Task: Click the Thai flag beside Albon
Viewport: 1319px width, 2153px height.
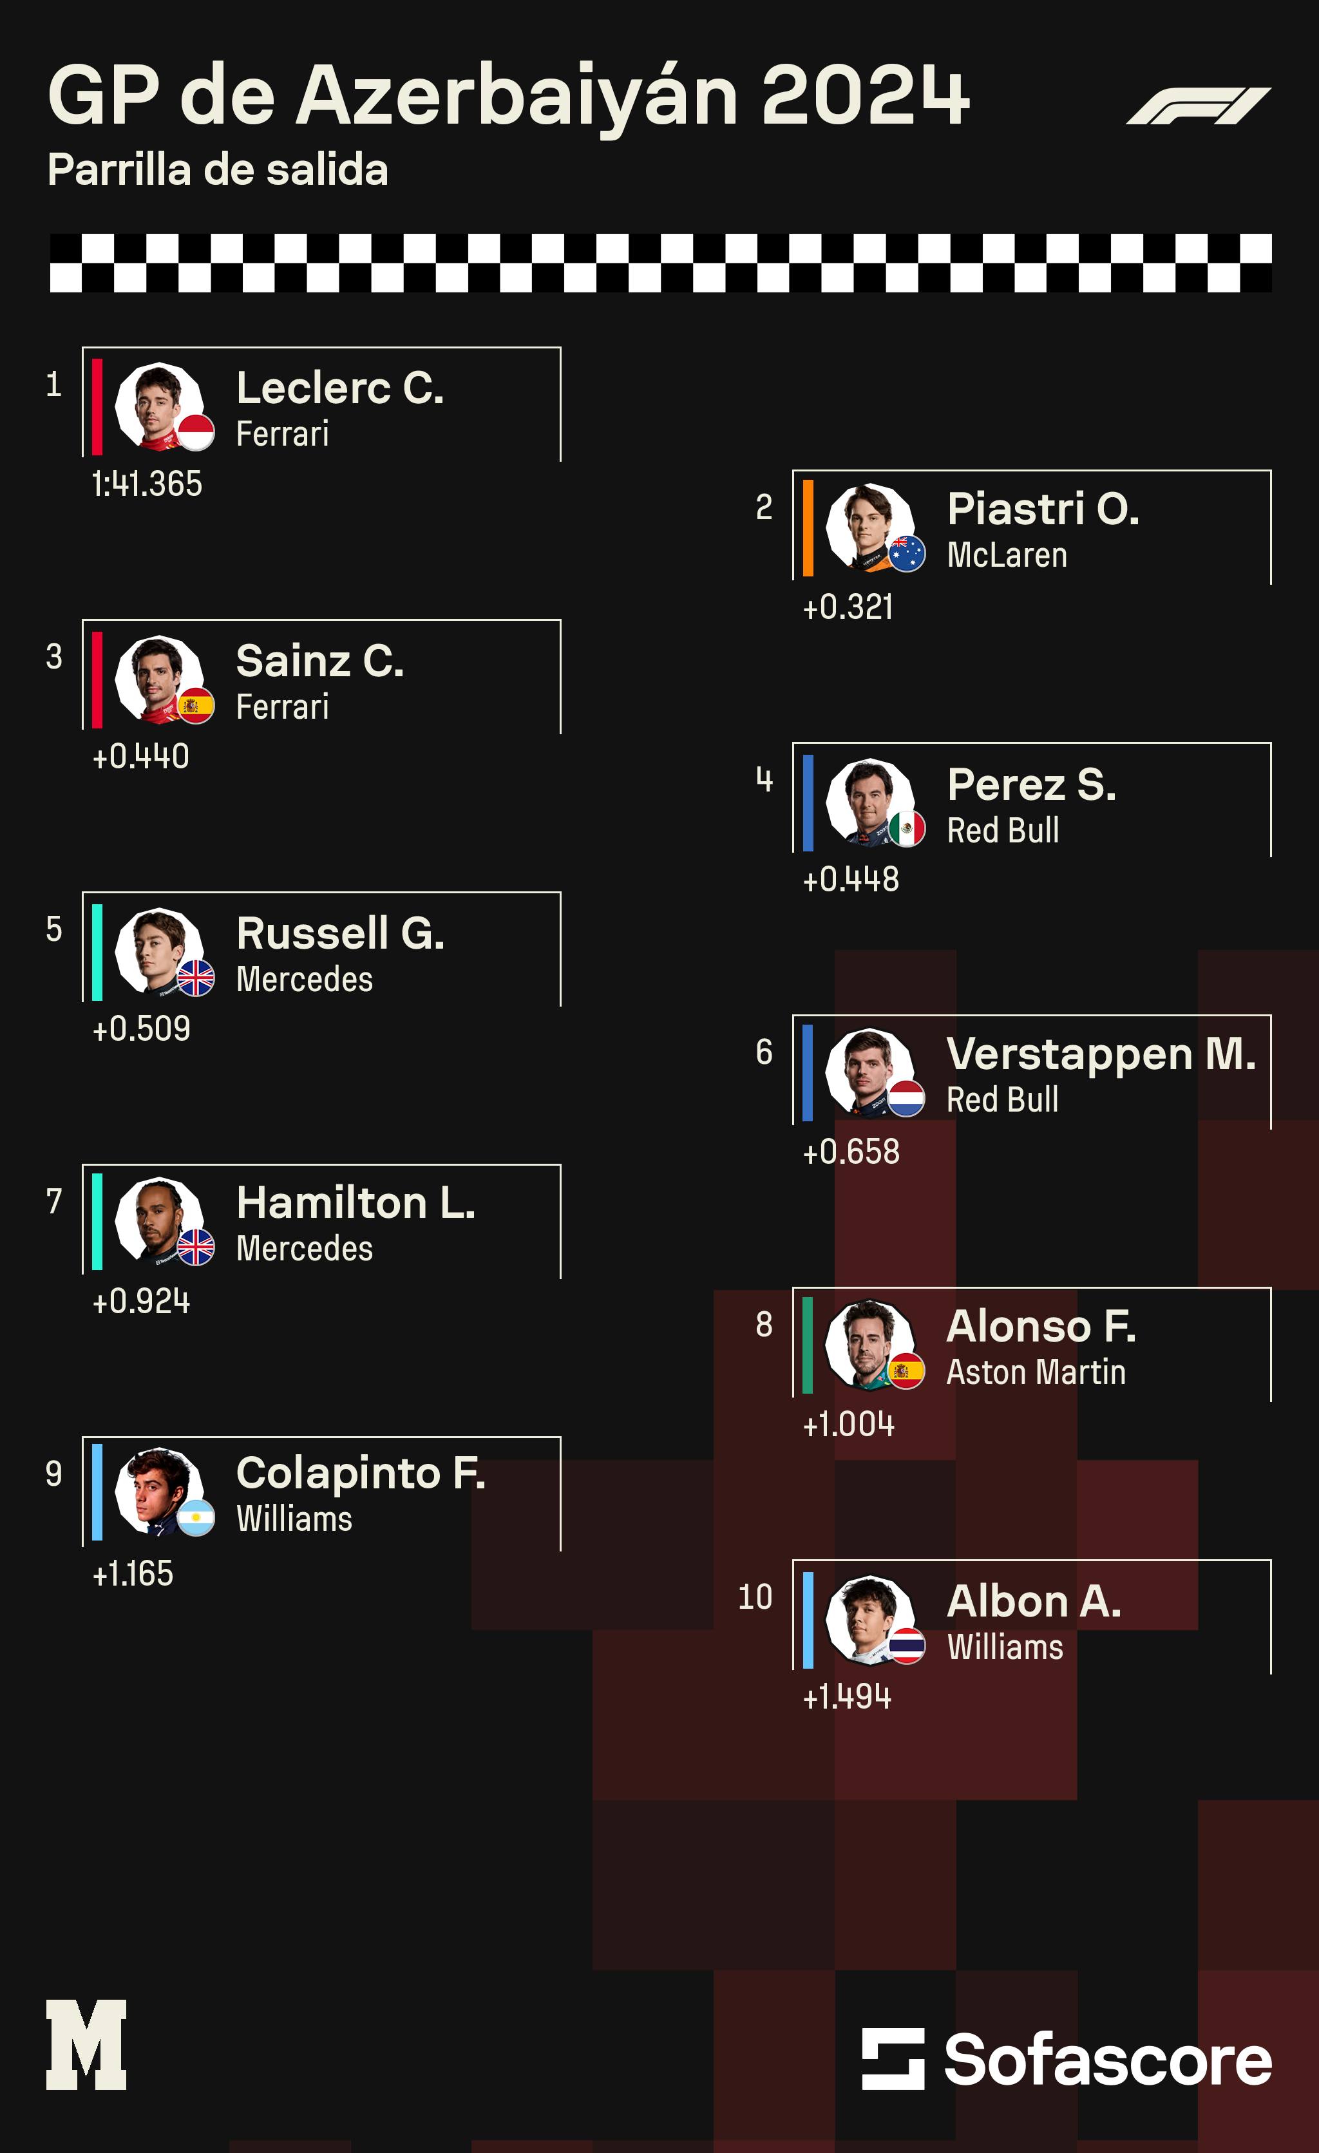Action: [x=907, y=1646]
